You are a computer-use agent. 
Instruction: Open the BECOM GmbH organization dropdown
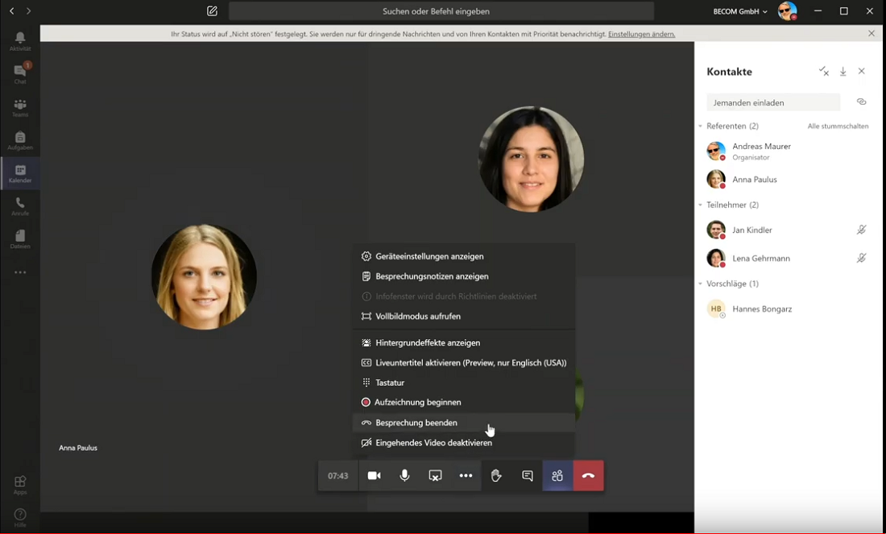point(740,11)
